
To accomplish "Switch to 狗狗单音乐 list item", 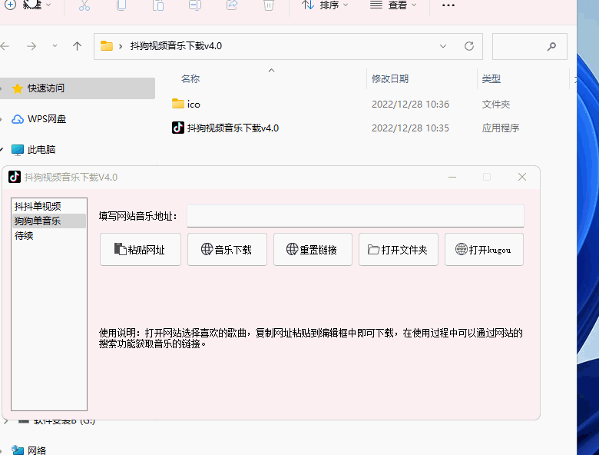I will 49,221.
